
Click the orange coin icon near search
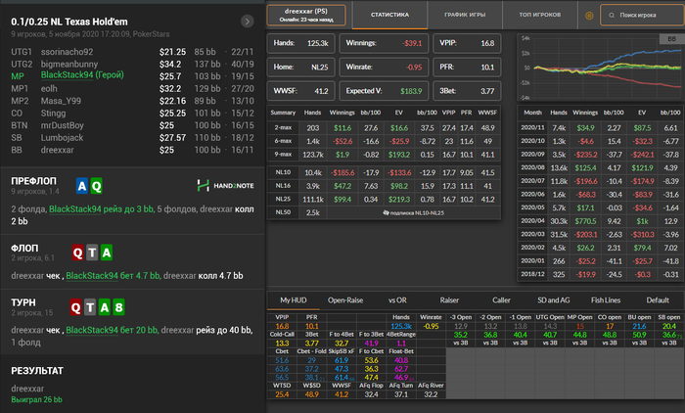click(589, 16)
